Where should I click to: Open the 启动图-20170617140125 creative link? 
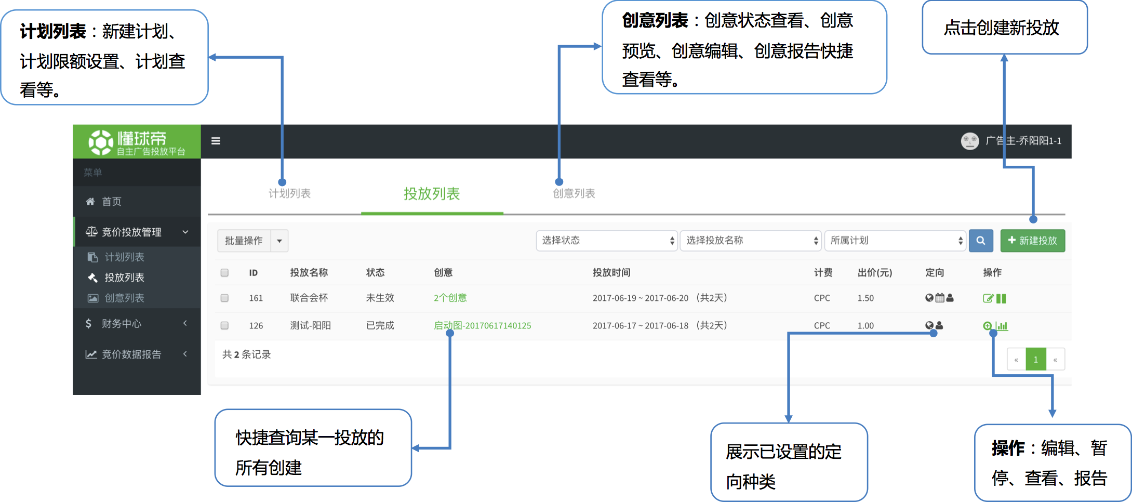(483, 325)
